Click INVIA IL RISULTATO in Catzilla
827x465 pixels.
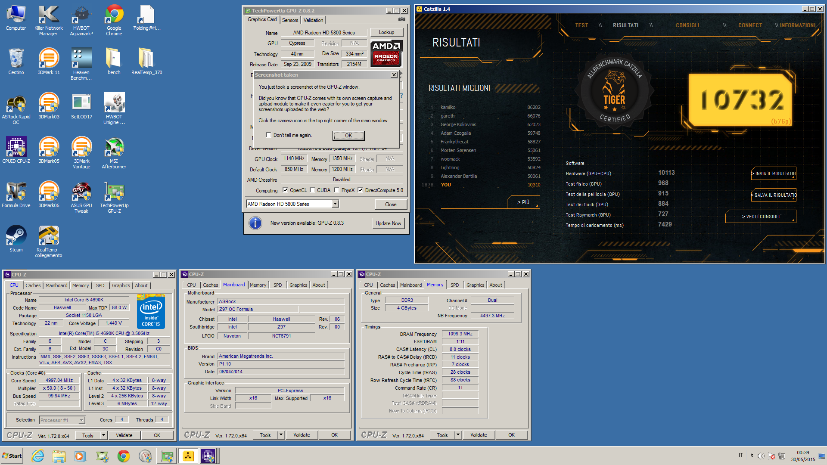pos(774,174)
